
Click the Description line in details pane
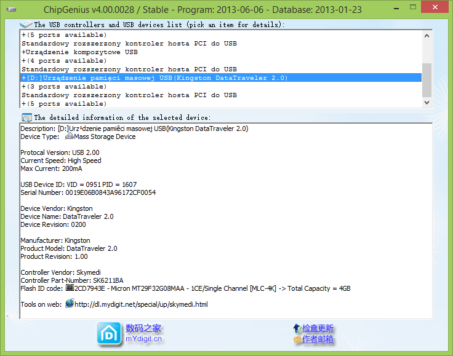tap(134, 129)
